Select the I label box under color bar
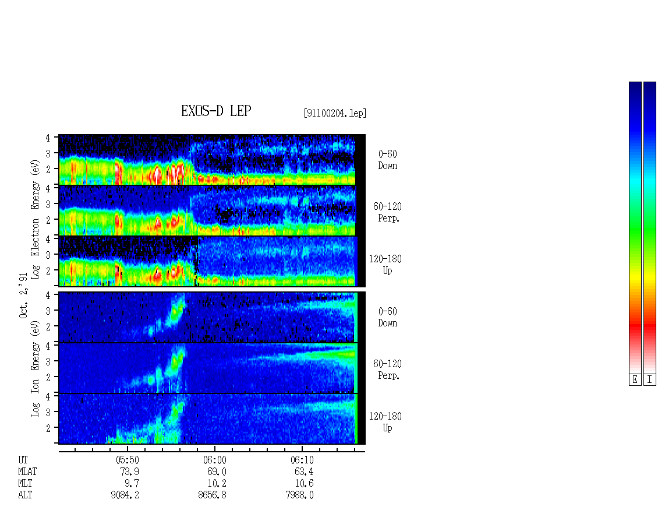 (x=650, y=379)
